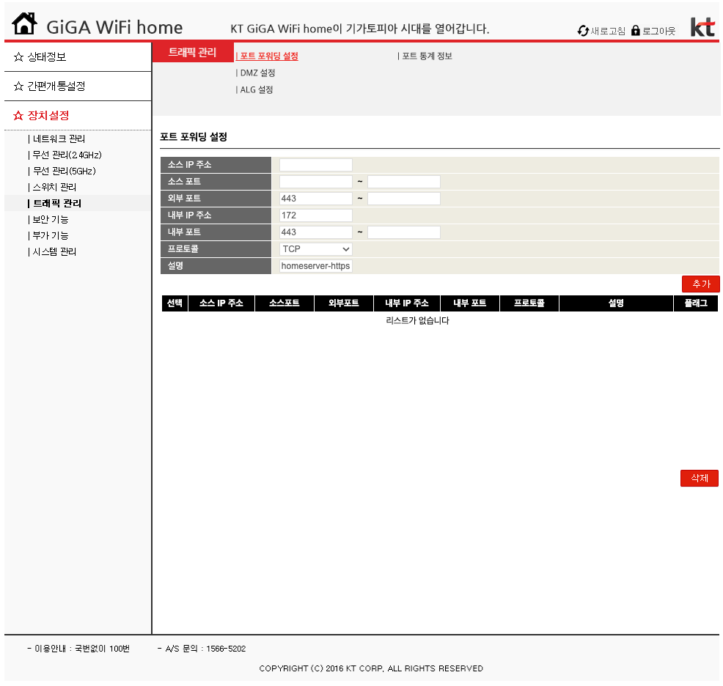Click the 플래그 column header
Image resolution: width=723 pixels, height=686 pixels.
696,303
